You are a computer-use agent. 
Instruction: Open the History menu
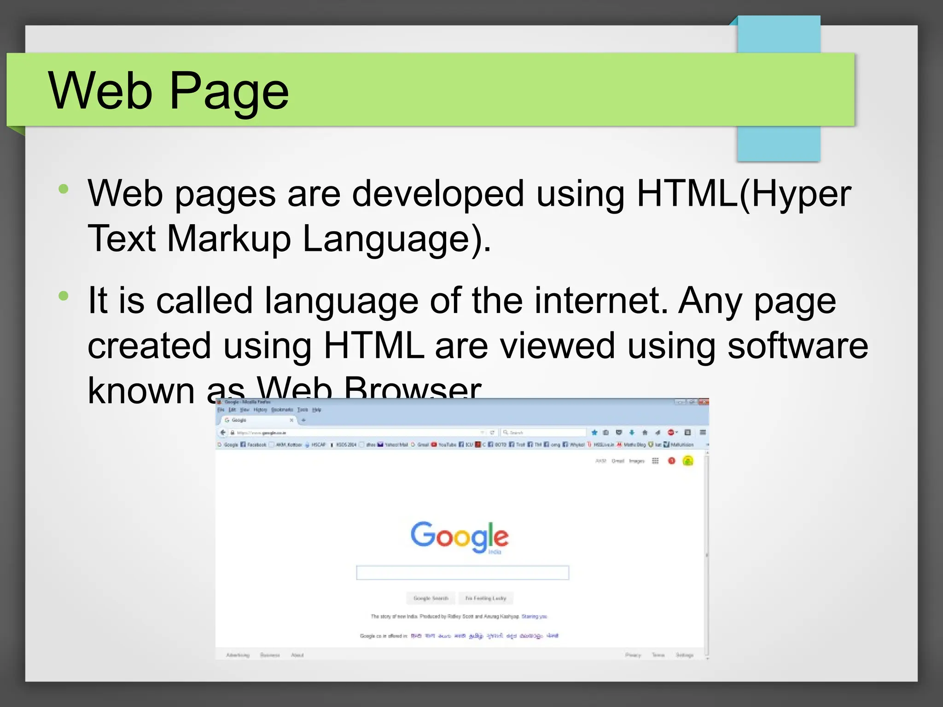click(x=260, y=409)
